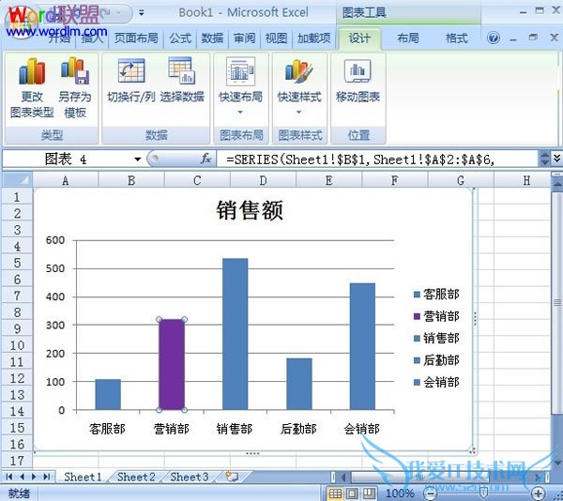The height and width of the screenshot is (501, 563).
Task: Click 客服部 legend entry
Action: point(436,295)
